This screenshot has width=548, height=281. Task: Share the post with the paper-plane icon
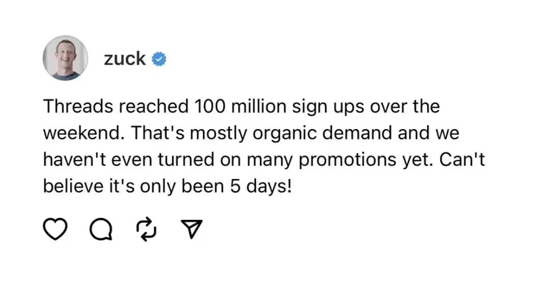(192, 230)
